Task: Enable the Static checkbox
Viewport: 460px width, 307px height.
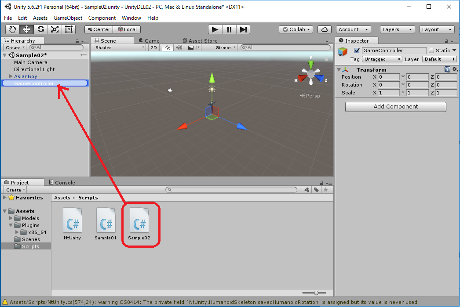Action: [431, 51]
